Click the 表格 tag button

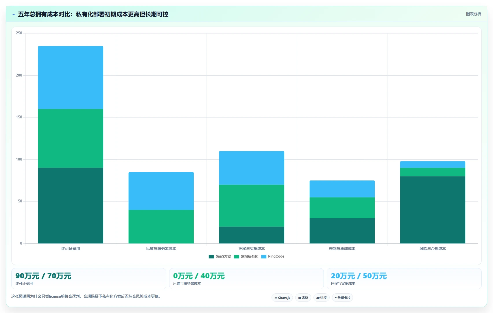click(x=303, y=298)
